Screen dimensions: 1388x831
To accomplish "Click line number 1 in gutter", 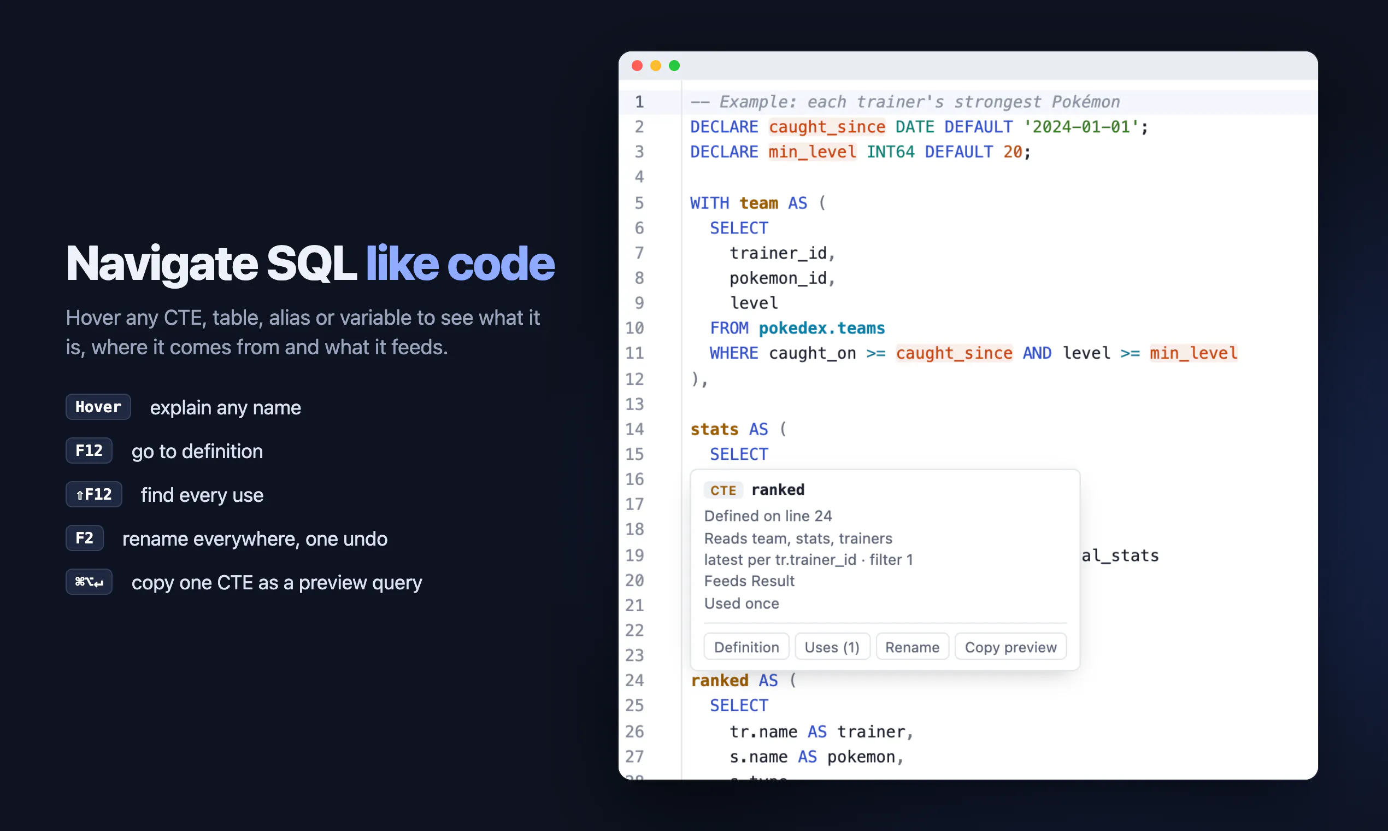I will pyautogui.click(x=639, y=102).
